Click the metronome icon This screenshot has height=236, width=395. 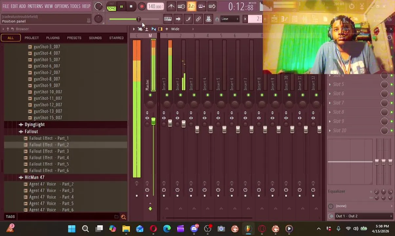171,6
